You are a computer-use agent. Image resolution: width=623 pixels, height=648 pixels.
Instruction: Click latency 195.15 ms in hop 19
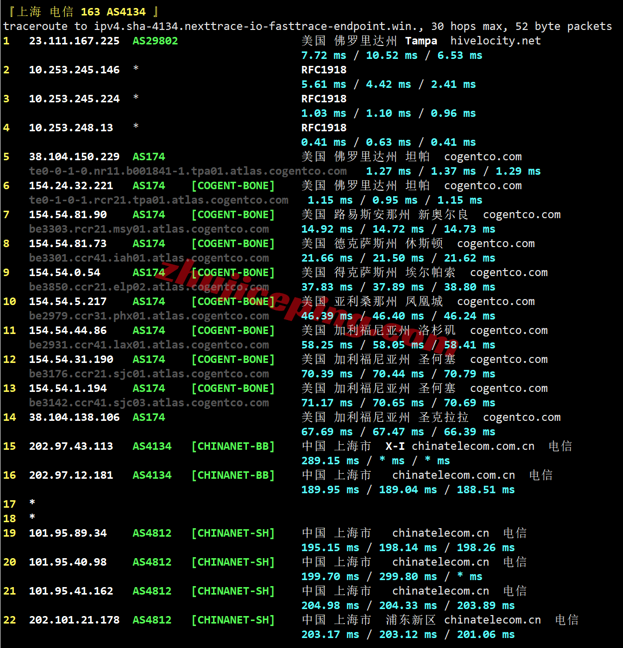click(x=330, y=548)
